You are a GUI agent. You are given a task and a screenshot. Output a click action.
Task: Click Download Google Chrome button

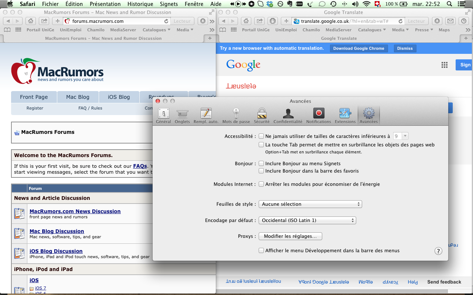point(359,48)
